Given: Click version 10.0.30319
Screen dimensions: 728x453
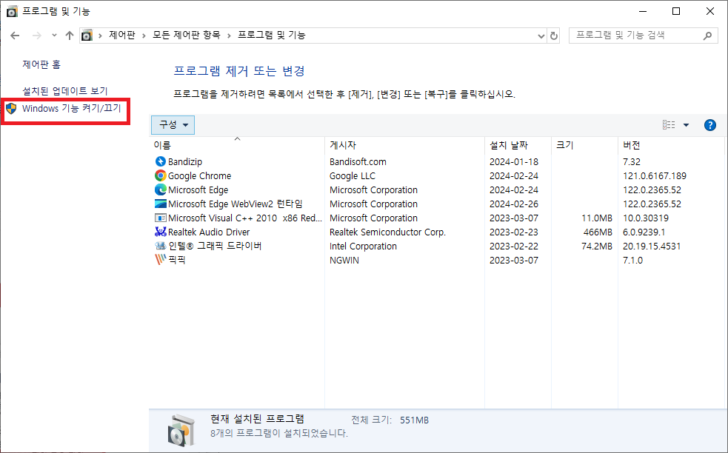Looking at the screenshot, I should click(x=646, y=218).
